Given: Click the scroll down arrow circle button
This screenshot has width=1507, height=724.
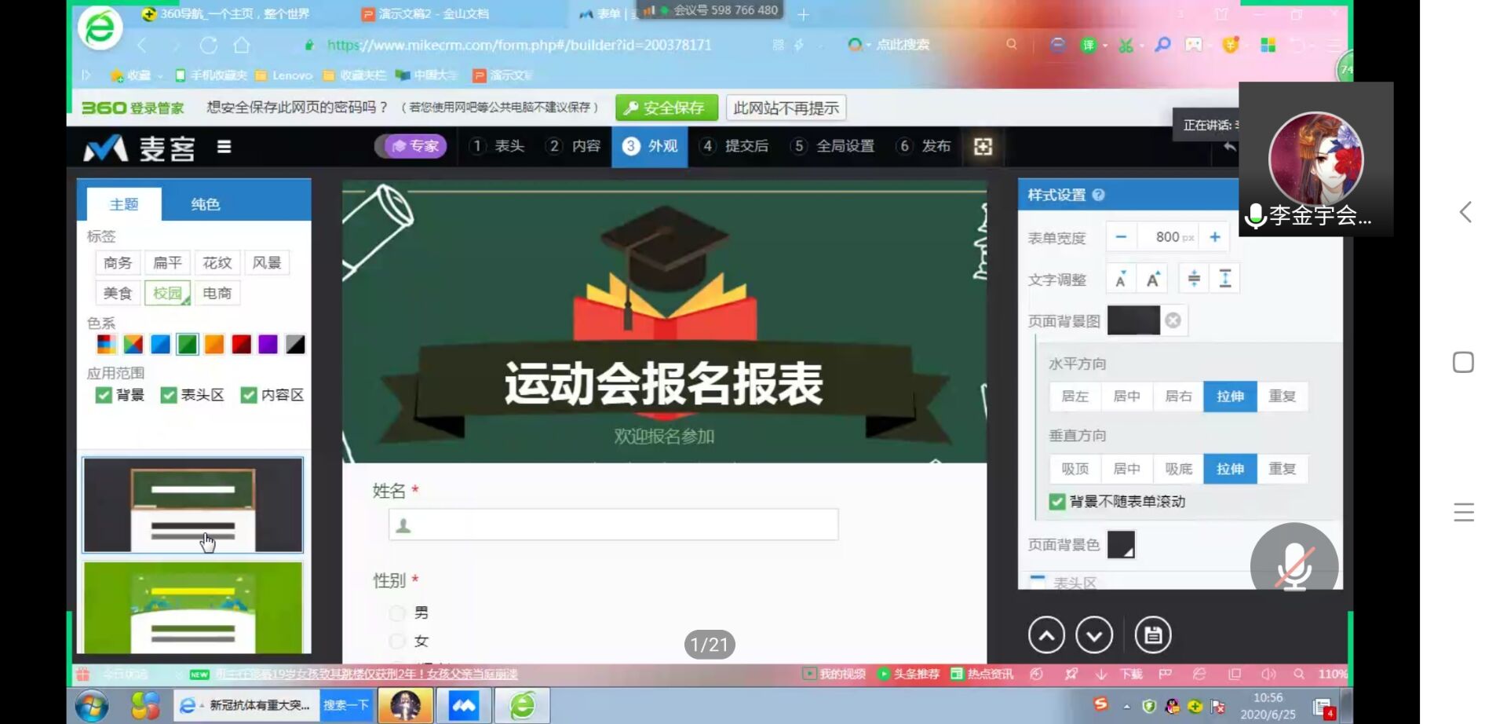Looking at the screenshot, I should (x=1094, y=635).
